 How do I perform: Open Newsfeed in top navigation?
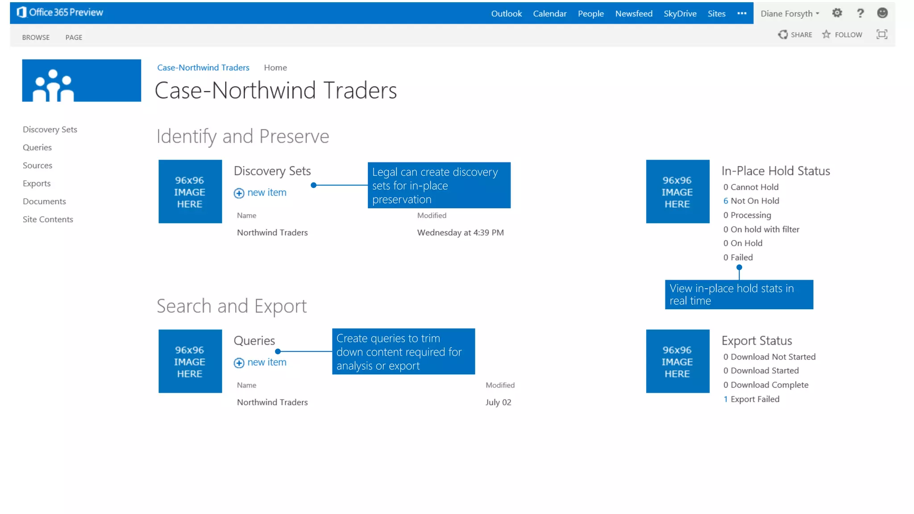(x=634, y=13)
